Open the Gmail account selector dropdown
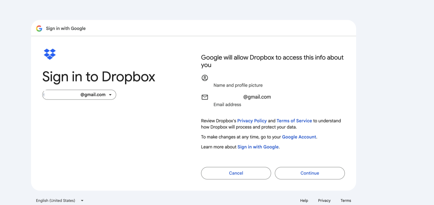The image size is (434, 205). click(x=79, y=95)
